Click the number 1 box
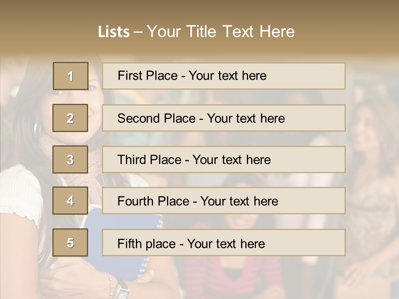Viewport: 399px width, 299px height. coord(70,76)
